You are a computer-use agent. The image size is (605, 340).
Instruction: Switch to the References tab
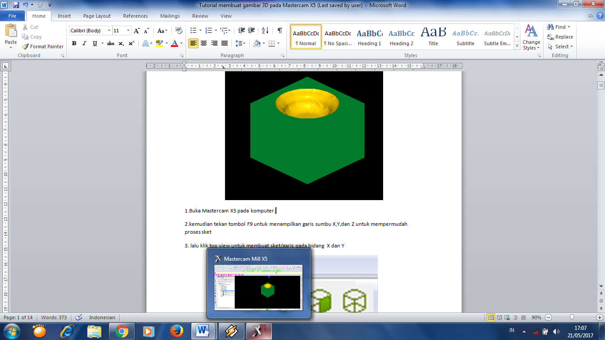pos(136,16)
